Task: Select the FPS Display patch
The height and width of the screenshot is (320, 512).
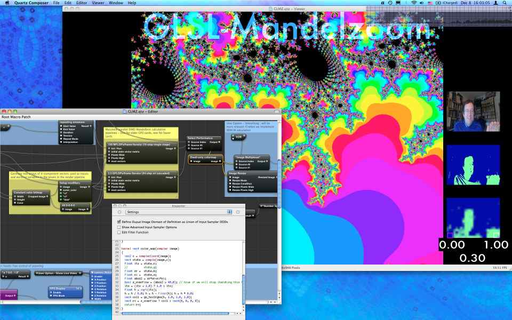Action: click(x=65, y=292)
